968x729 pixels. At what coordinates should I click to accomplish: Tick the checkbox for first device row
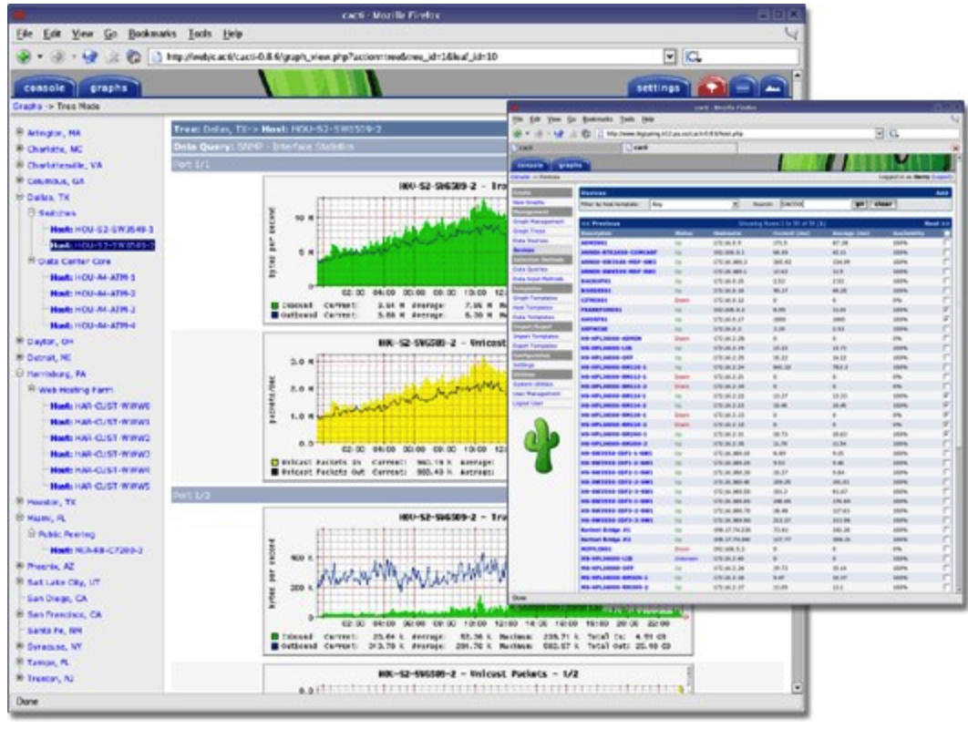(946, 243)
